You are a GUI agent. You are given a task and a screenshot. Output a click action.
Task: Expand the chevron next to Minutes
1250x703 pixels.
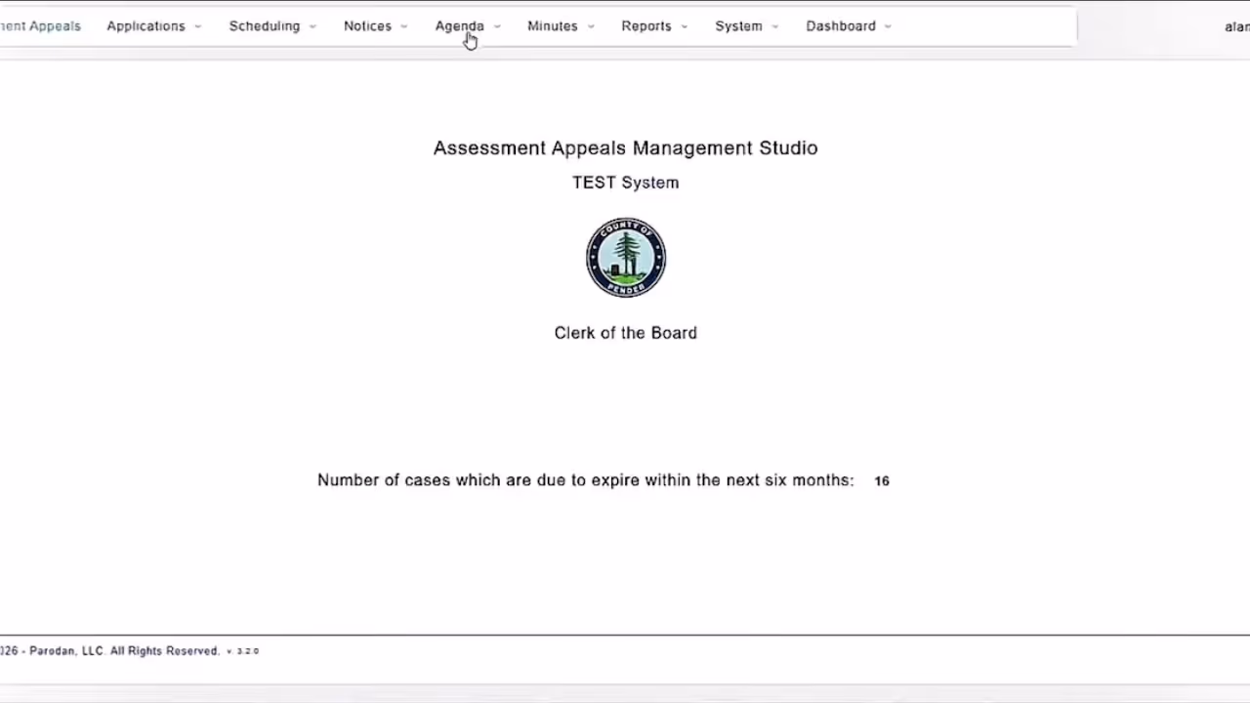click(591, 26)
